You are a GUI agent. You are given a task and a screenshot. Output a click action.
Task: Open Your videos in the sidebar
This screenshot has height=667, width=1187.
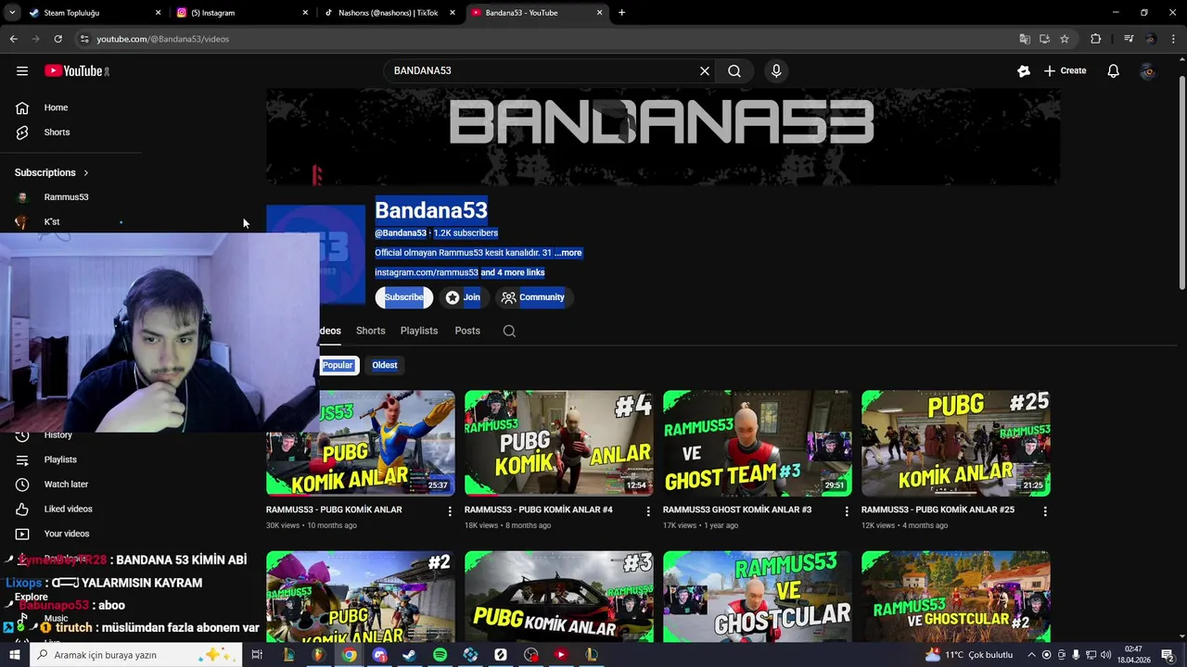click(x=67, y=534)
